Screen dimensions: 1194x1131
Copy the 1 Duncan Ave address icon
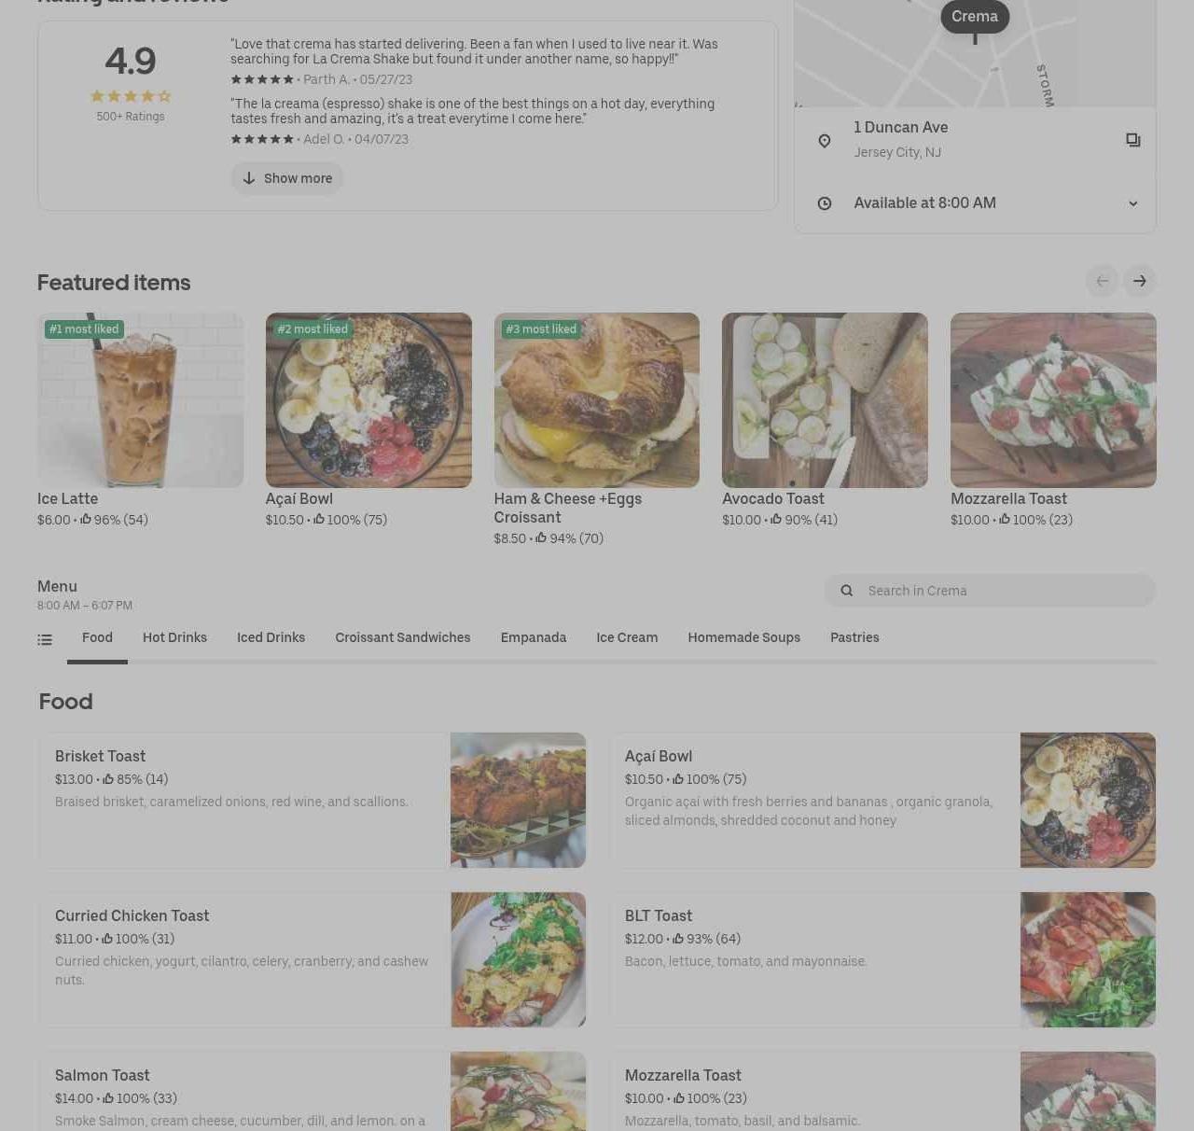pos(1133,140)
